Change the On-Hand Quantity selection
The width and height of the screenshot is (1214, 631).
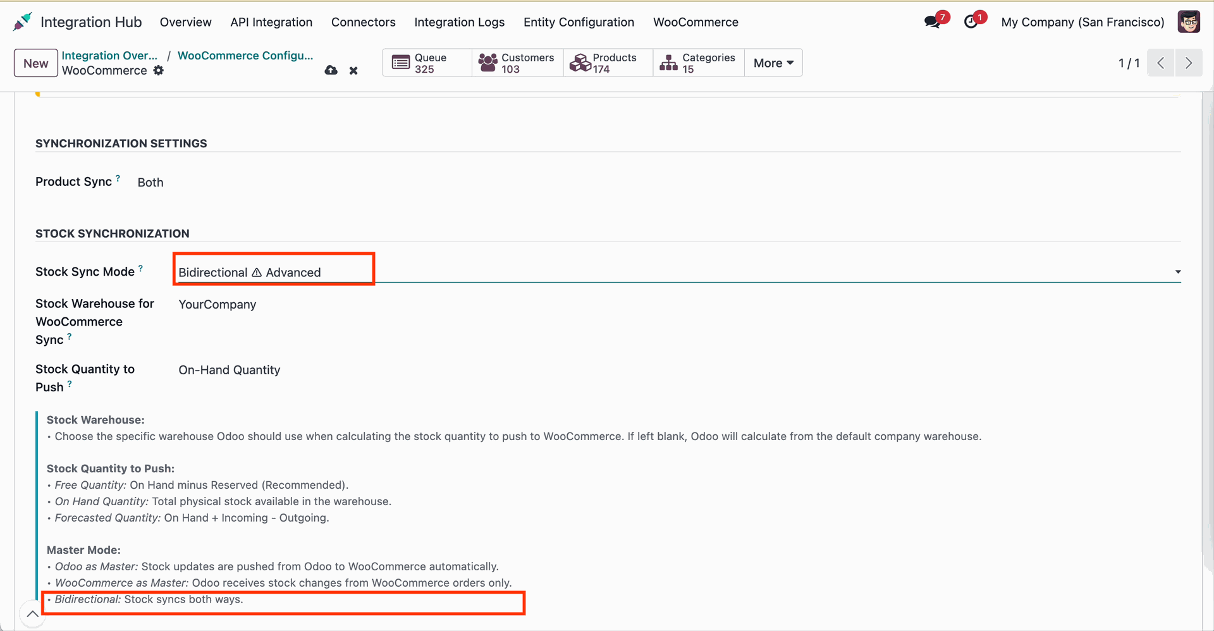230,370
